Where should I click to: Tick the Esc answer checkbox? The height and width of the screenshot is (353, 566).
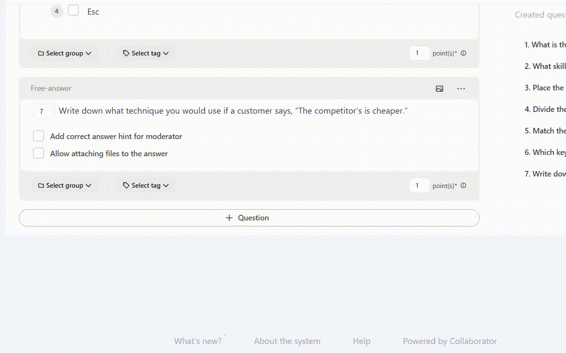pos(74,11)
